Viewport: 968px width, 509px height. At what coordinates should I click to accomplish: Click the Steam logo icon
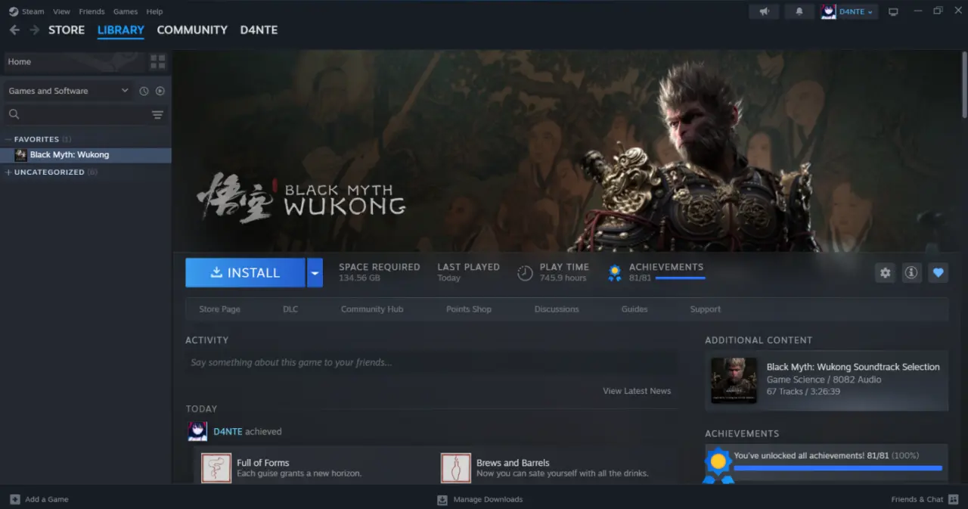(x=14, y=11)
